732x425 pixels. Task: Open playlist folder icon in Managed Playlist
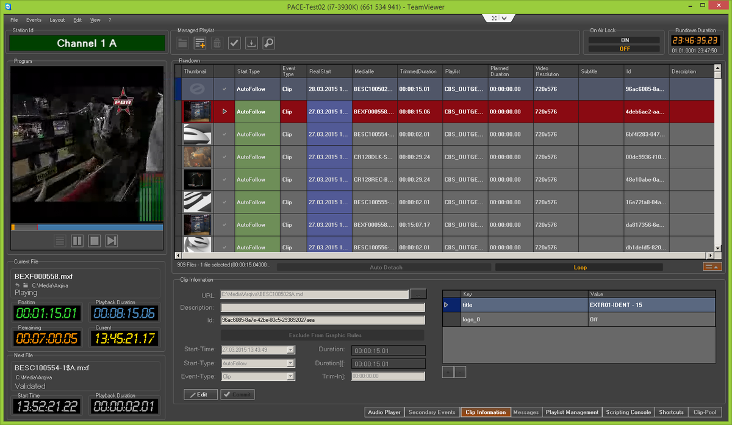182,43
